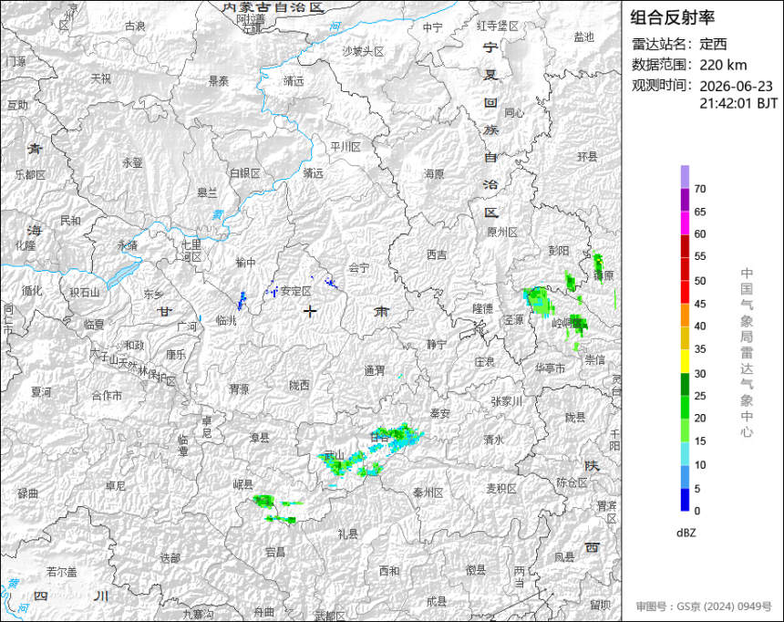Click the 崆峒区 map label
784x622 pixels.
(567, 323)
